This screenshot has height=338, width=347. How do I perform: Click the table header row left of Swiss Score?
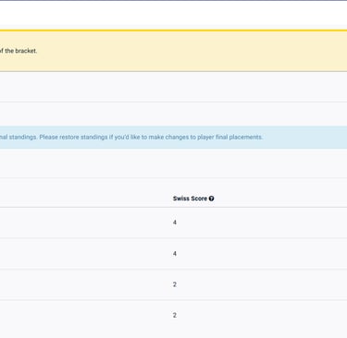pyautogui.click(x=86, y=199)
